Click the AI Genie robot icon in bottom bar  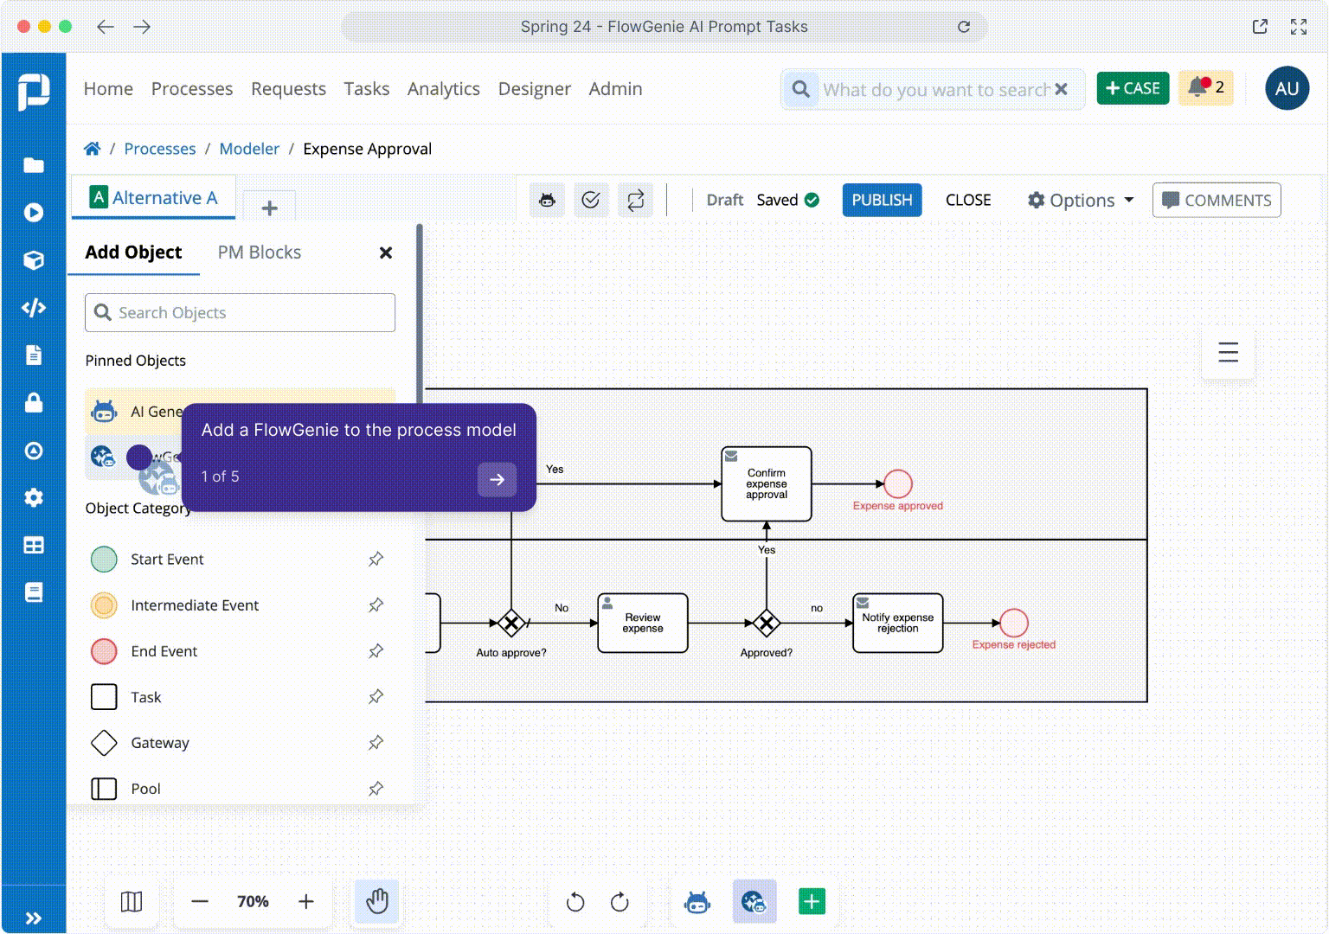tap(697, 902)
